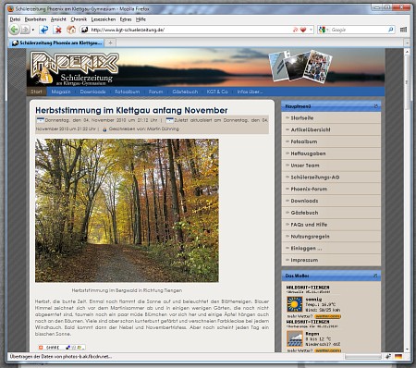This screenshot has width=416, height=368.
Task: Click 'Infos über...' in the navigation bar
Action: [250, 92]
